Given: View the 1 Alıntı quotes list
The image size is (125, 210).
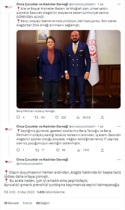Looking at the screenshot, I should click(28, 203).
